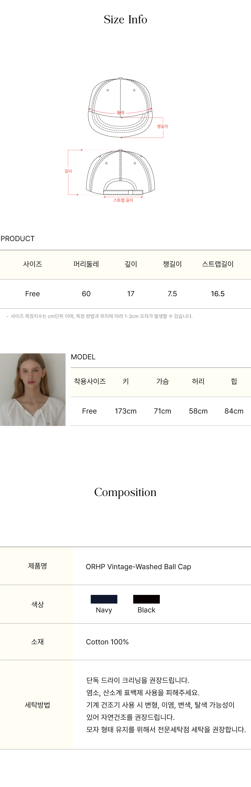
Task: Click the red 깊이 diagram label
Action: coord(68,172)
